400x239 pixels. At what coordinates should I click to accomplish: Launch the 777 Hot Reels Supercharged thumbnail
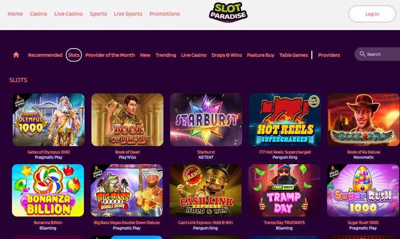(285, 119)
